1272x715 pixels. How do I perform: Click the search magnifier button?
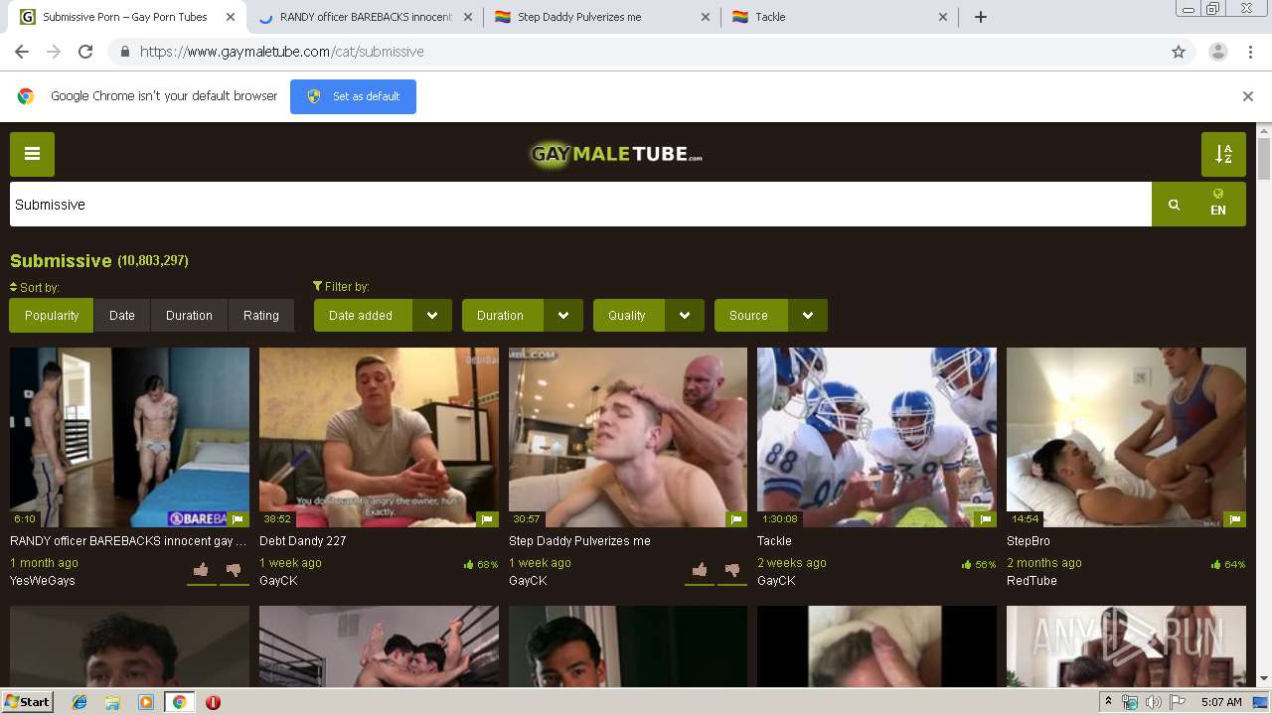1174,205
